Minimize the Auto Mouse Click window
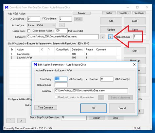This screenshot has height=133, width=155. [128, 7]
